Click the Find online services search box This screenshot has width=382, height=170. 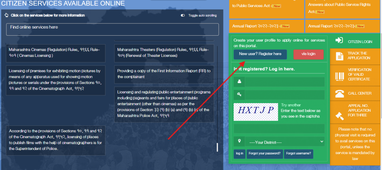(x=112, y=29)
